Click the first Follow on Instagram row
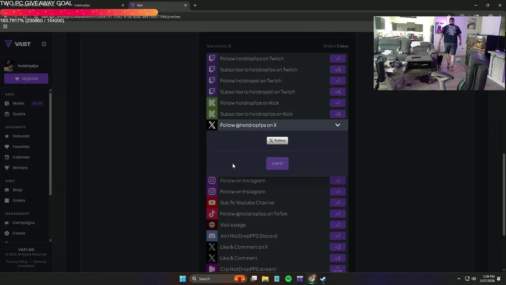Screen dimensions: 506x285 [x=277, y=180]
